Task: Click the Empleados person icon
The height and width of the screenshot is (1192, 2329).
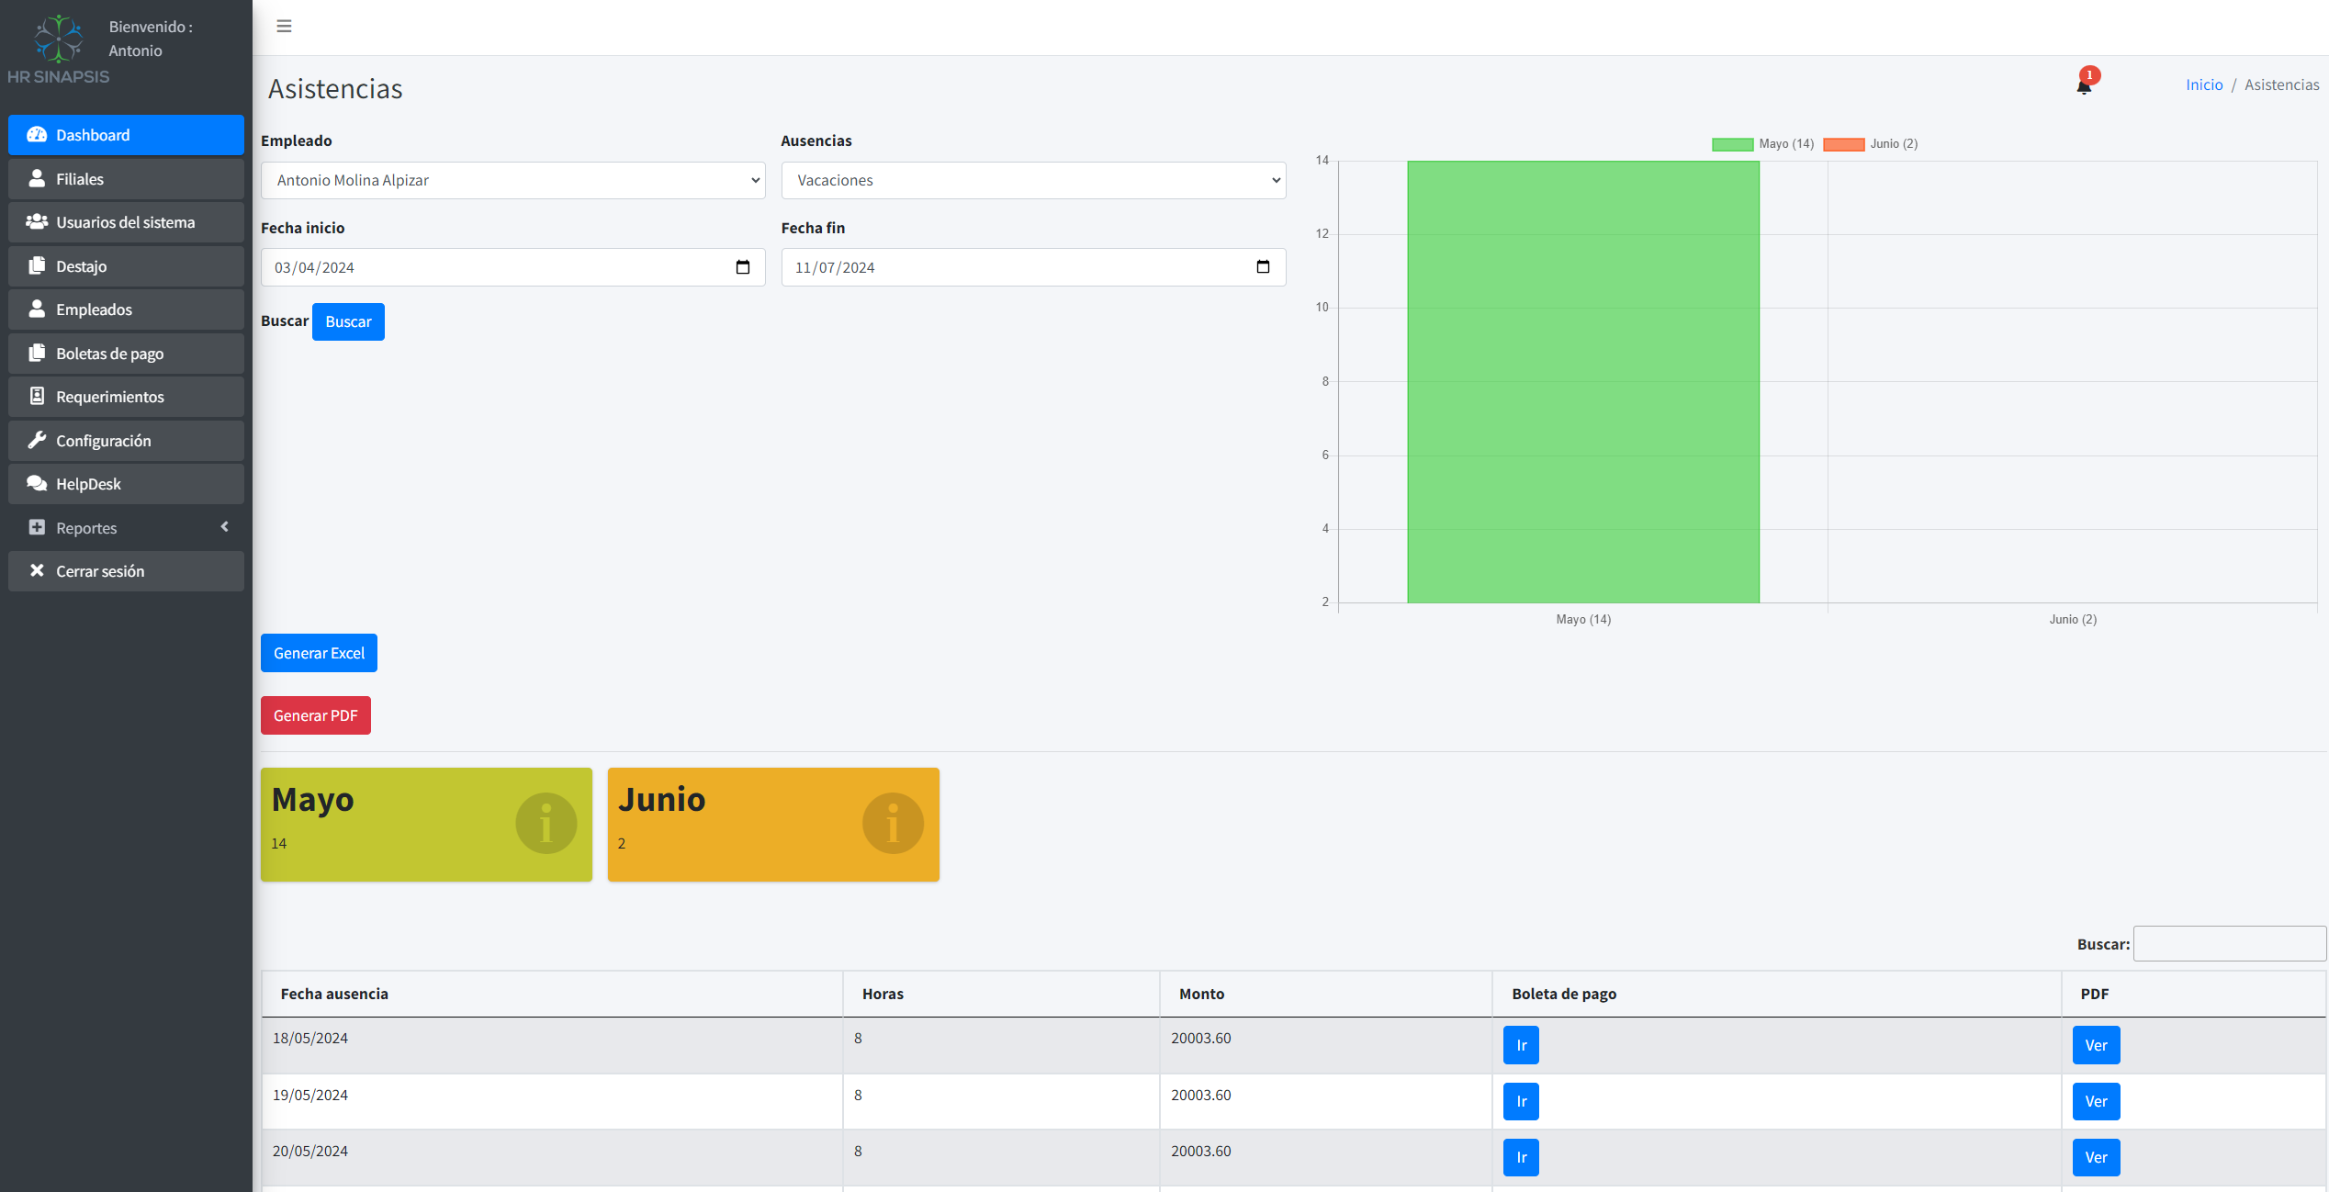Action: point(37,309)
